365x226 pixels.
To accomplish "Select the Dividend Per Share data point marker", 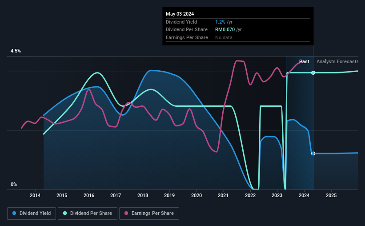I will tap(313, 73).
